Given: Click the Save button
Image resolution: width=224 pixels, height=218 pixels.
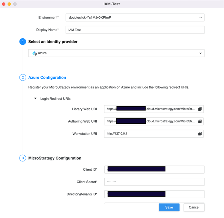Looking at the screenshot, I should [x=169, y=207].
